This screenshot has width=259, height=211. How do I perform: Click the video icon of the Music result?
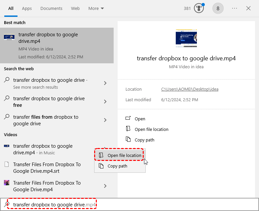coord(7,146)
